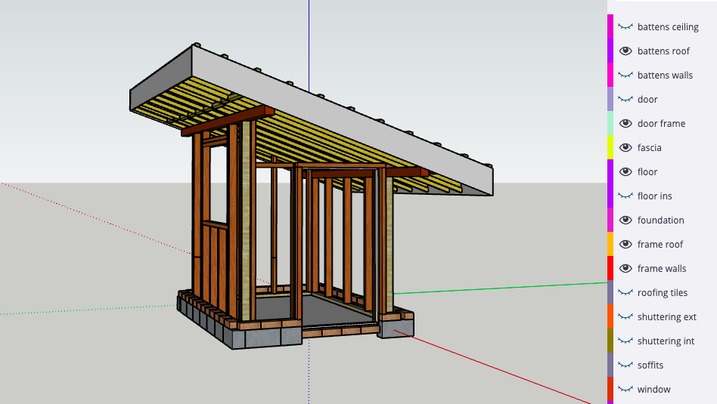Hide frame walls using its eye icon
This screenshot has height=404, width=717.
[625, 269]
